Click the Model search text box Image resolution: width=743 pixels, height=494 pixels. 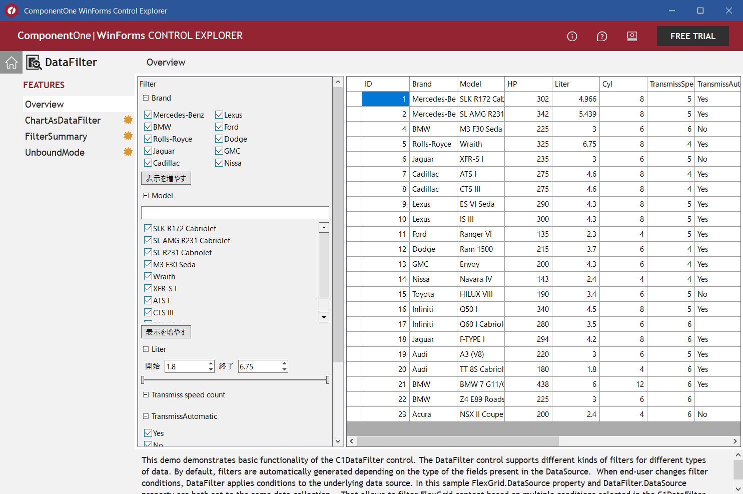pyautogui.click(x=235, y=213)
